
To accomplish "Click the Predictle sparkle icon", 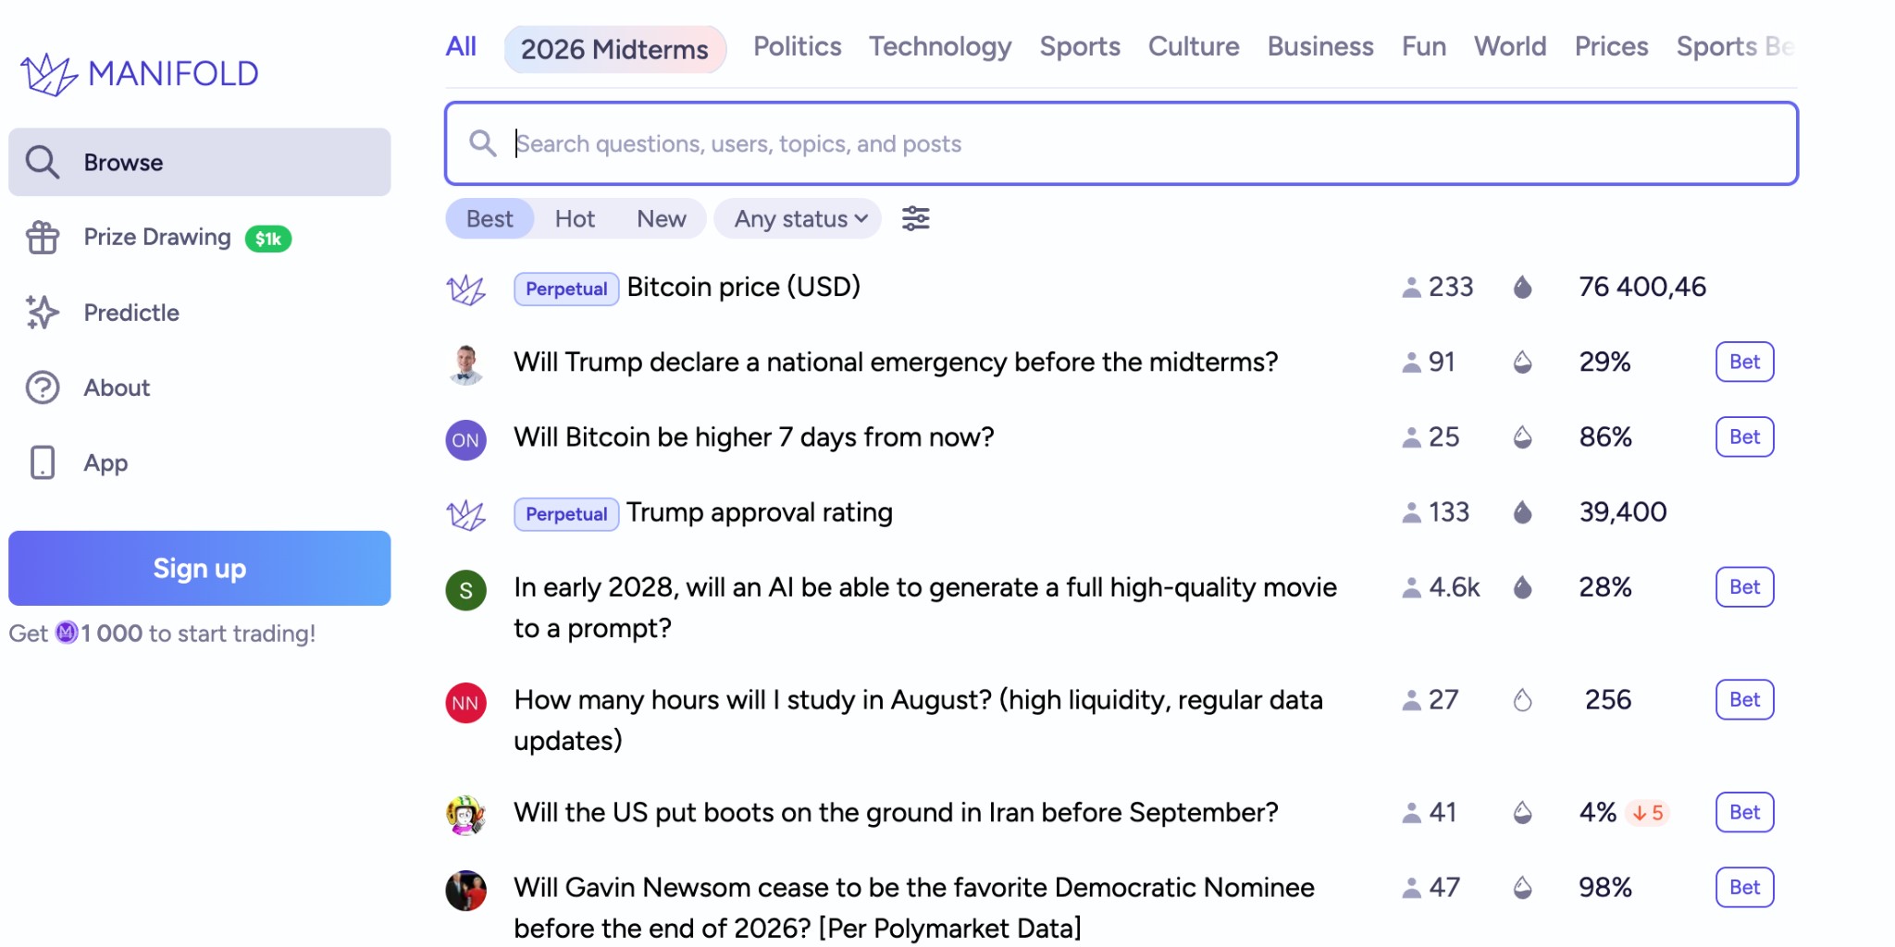I will [43, 313].
